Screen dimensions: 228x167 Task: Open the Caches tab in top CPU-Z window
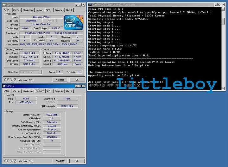click(x=17, y=10)
